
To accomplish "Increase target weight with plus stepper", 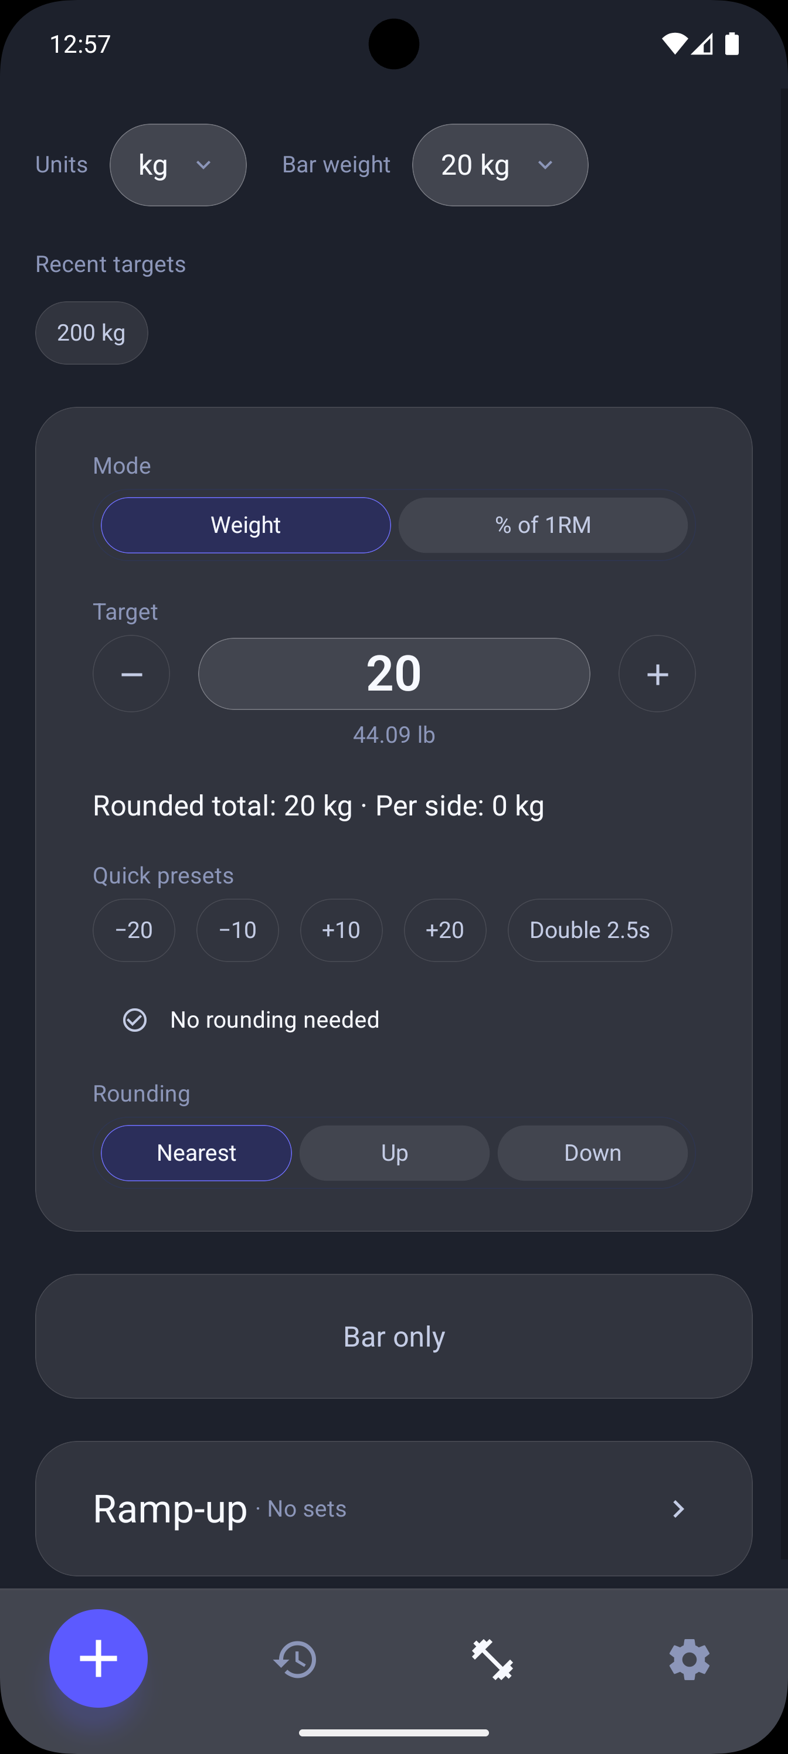I will (x=657, y=674).
